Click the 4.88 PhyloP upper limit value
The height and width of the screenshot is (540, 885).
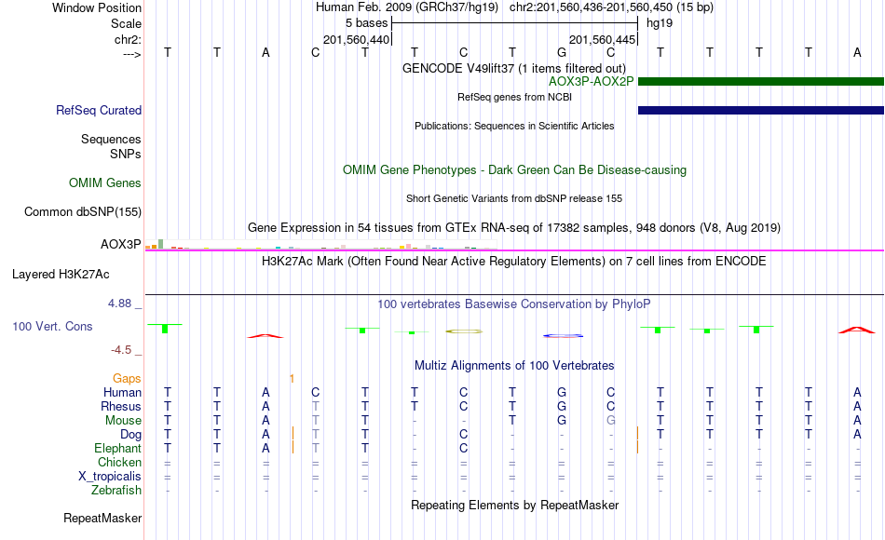point(119,304)
